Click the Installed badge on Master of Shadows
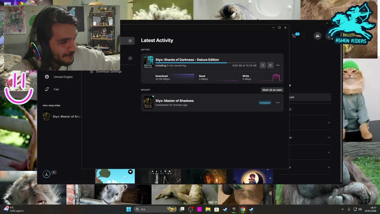The height and width of the screenshot is (214, 380). point(265,103)
